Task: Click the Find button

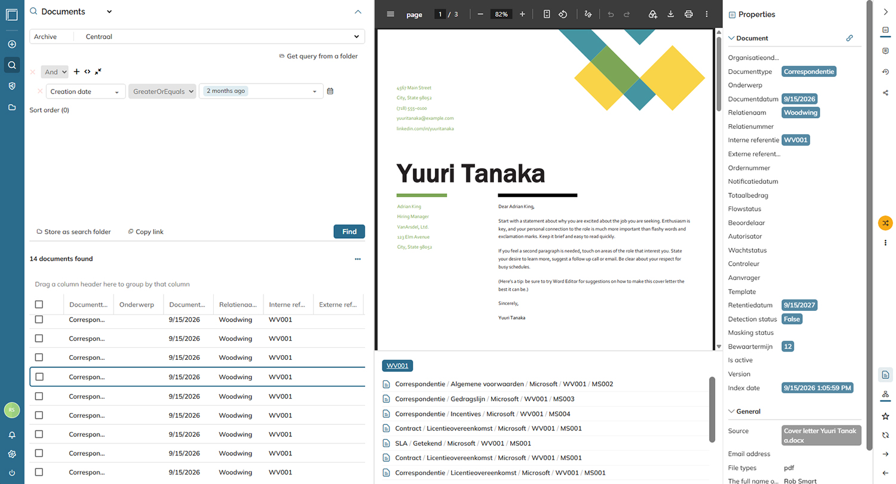Action: [349, 232]
